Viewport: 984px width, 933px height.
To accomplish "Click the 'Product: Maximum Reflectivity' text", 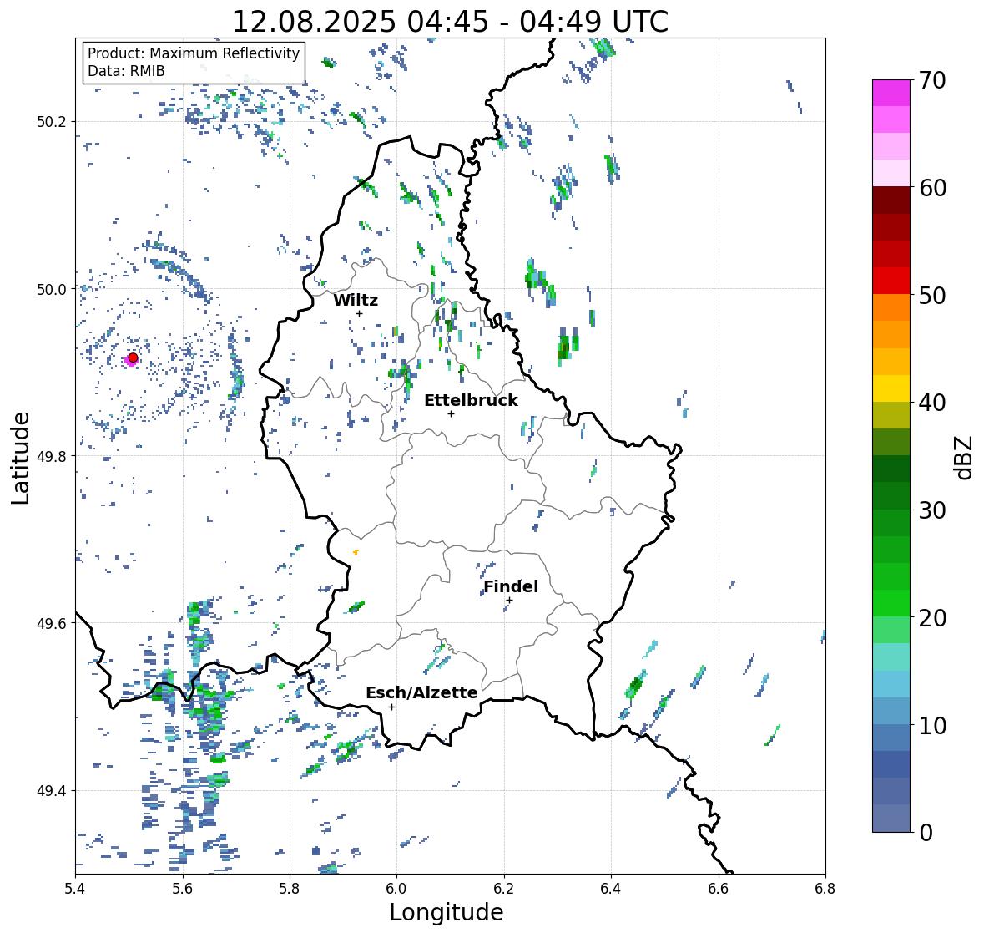I will coord(194,53).
